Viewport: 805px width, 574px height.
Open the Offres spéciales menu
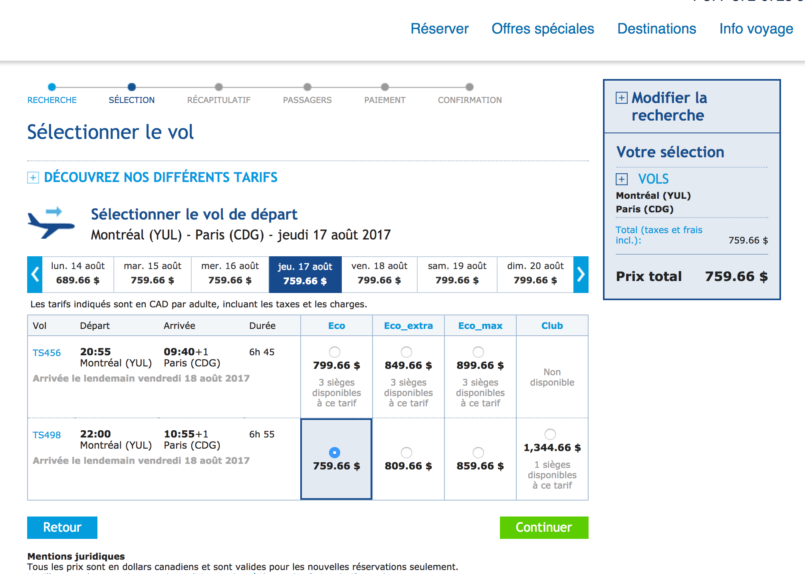[x=543, y=29]
